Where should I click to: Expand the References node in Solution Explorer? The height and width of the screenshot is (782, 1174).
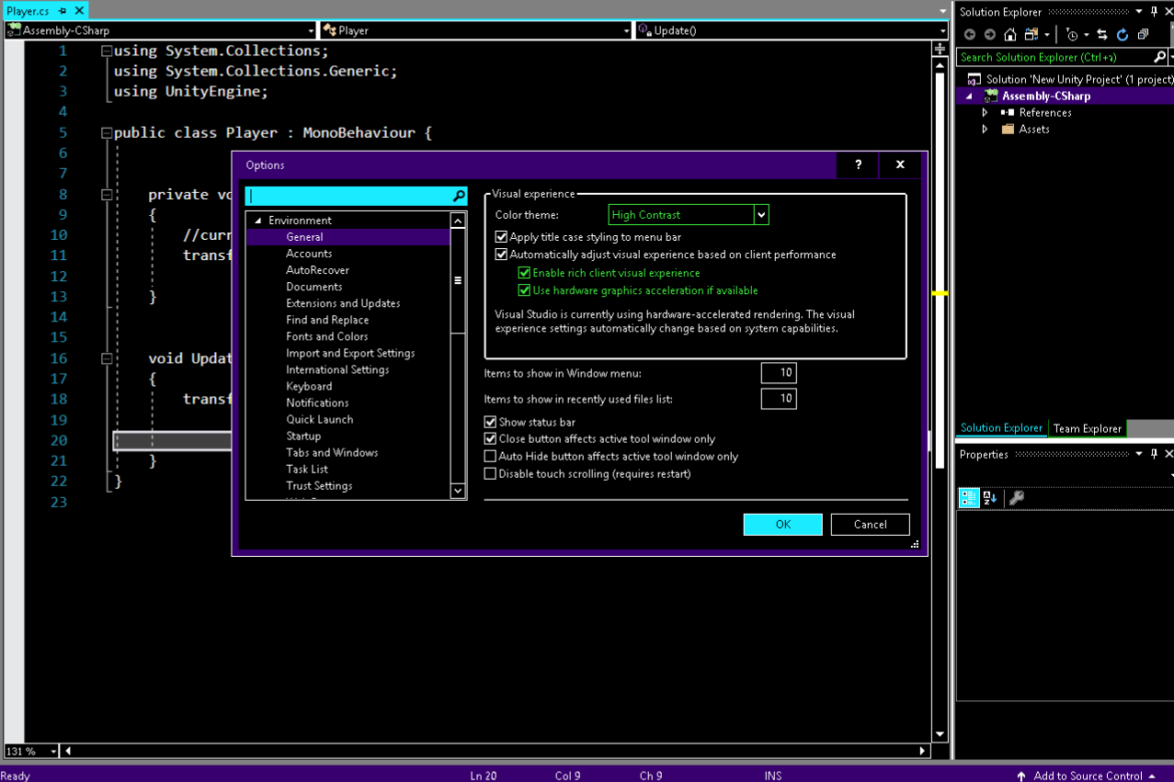pyautogui.click(x=985, y=113)
